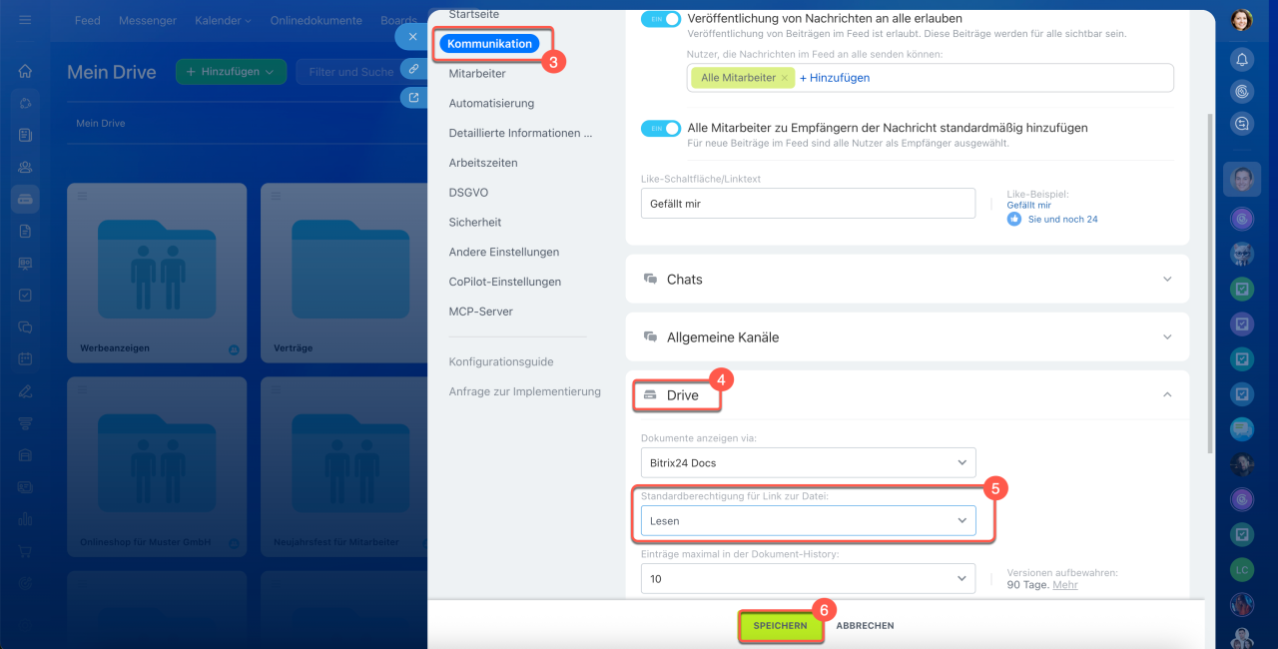Image resolution: width=1278 pixels, height=649 pixels.
Task: Expand the Chats section
Action: tap(908, 280)
